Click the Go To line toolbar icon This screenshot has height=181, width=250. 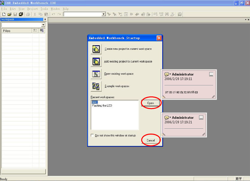tap(126, 14)
